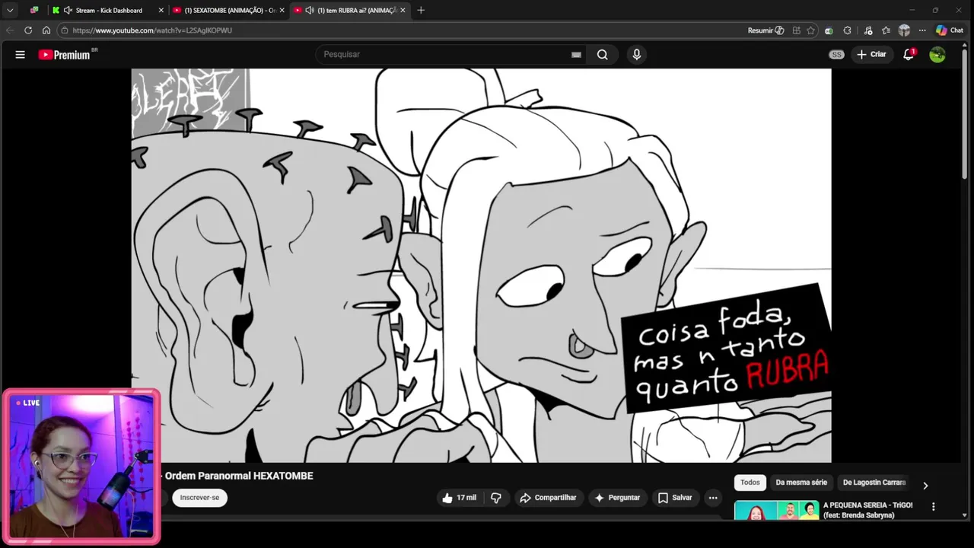Click the Compartilhar share button
974x548 pixels.
pyautogui.click(x=548, y=498)
